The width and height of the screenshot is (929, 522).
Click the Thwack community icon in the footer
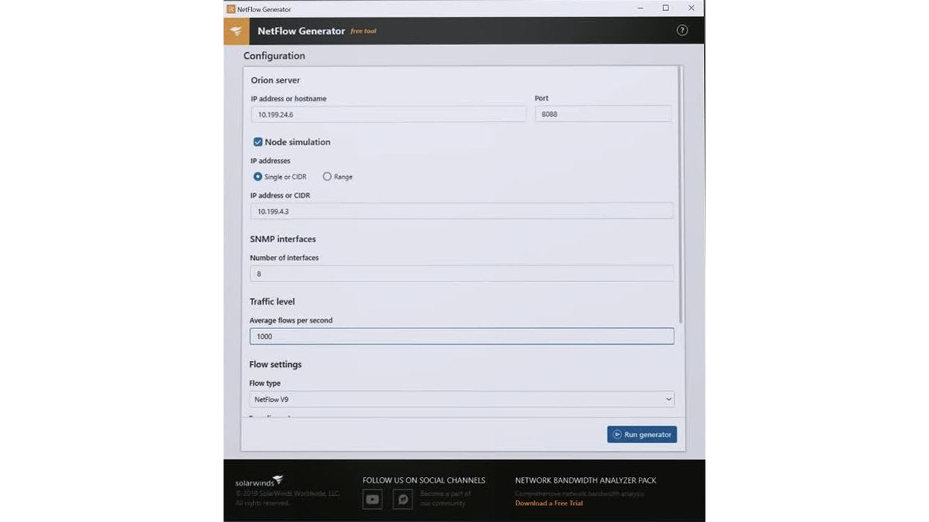tap(402, 499)
